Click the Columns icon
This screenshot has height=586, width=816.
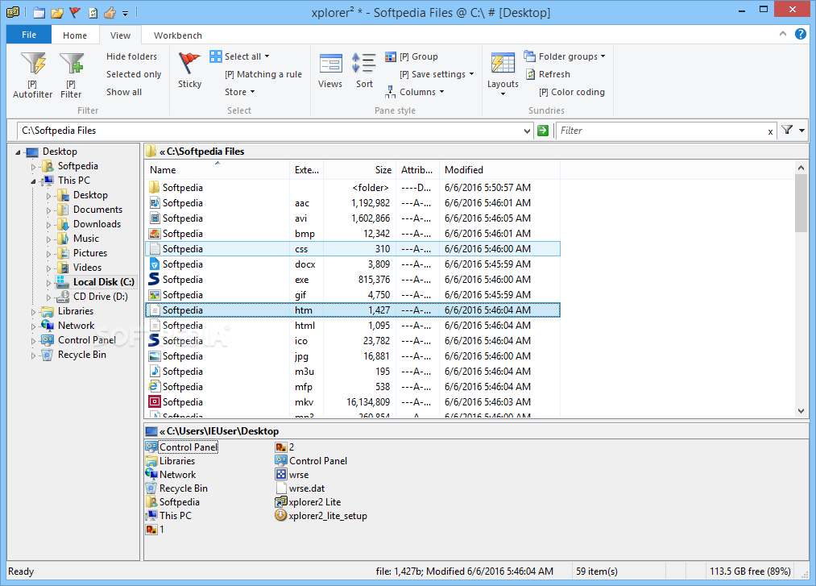(x=391, y=92)
